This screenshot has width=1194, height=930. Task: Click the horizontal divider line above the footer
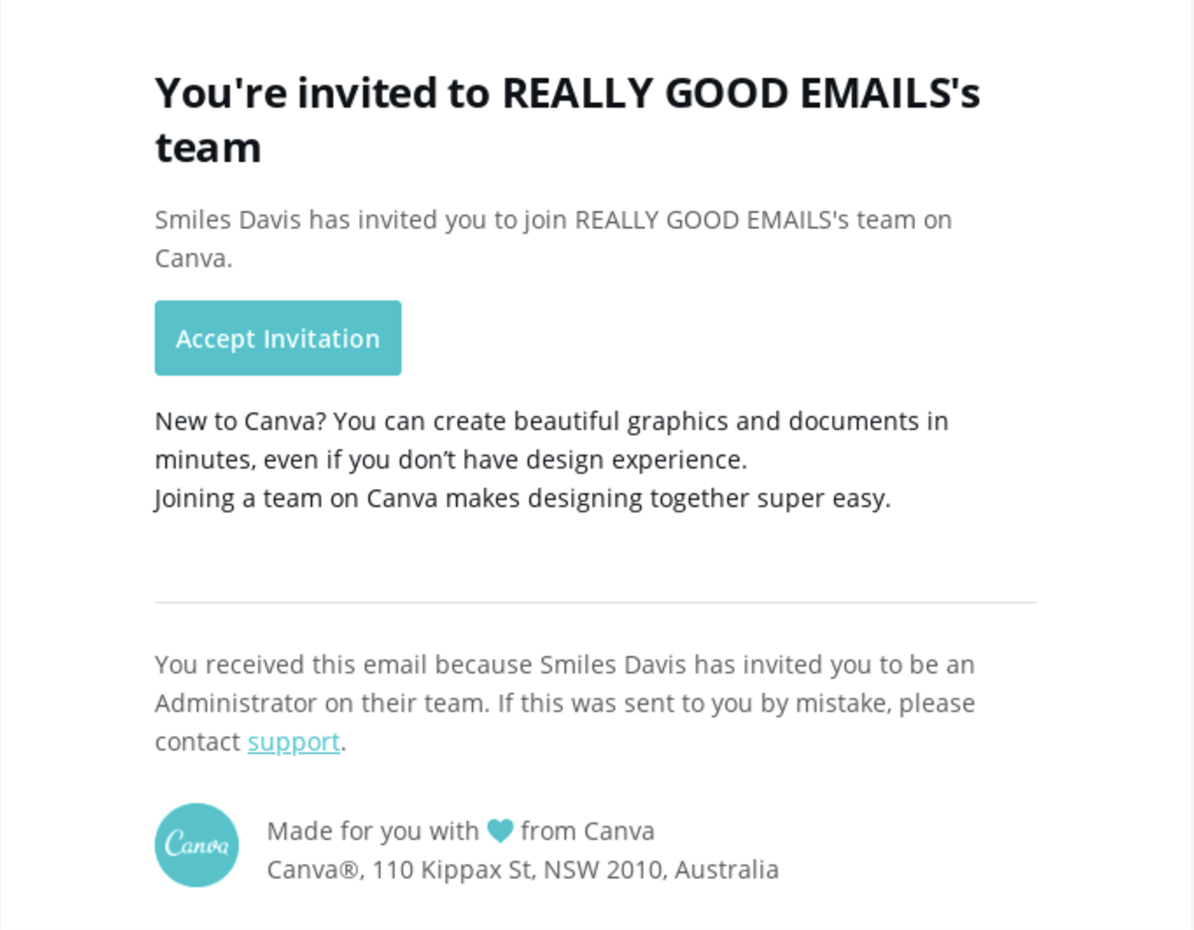[596, 602]
